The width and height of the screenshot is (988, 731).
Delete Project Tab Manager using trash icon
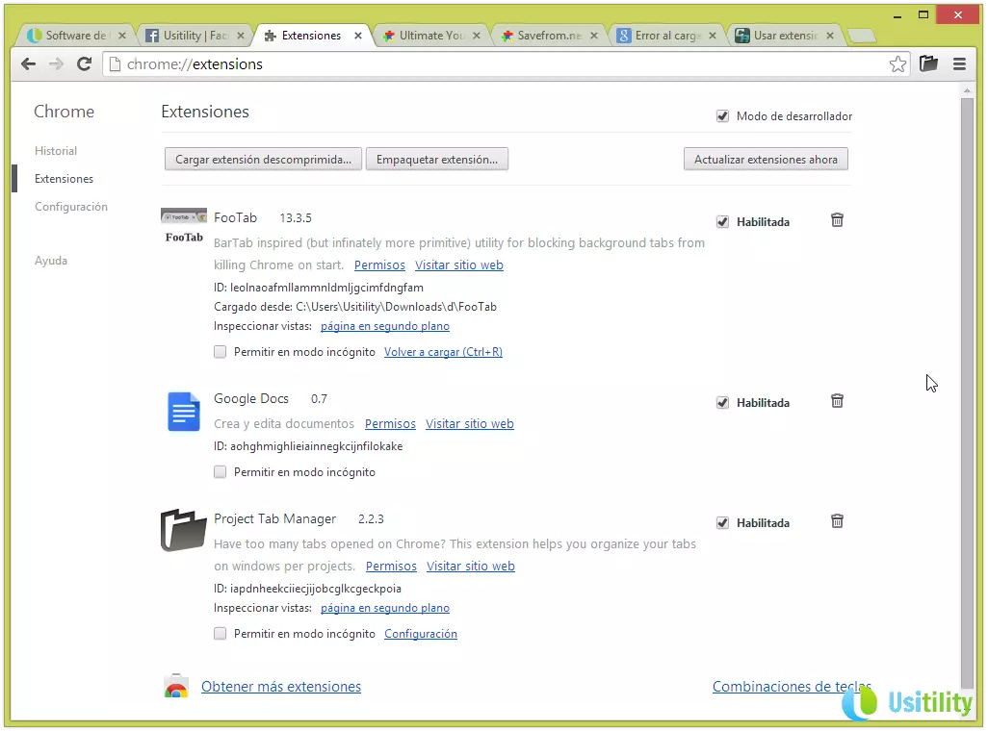click(x=837, y=521)
